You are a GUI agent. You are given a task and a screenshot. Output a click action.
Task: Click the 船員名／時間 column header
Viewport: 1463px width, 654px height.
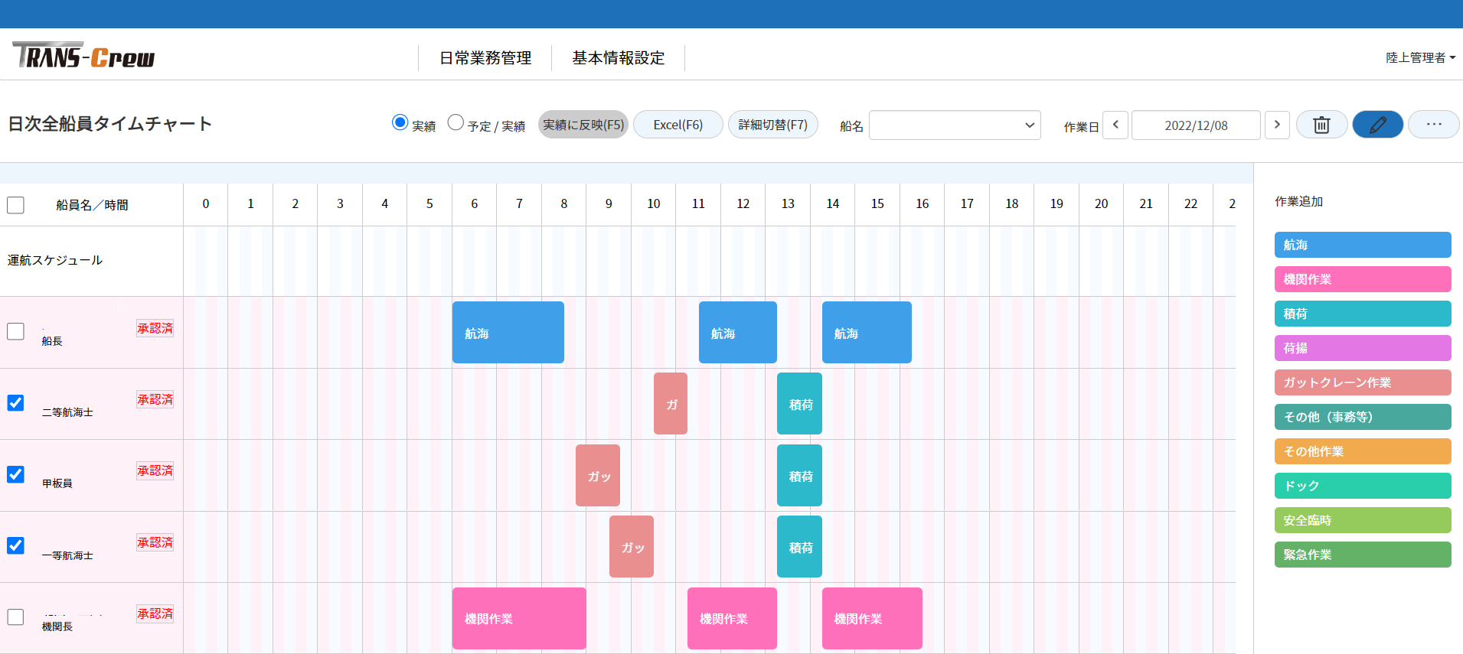92,205
